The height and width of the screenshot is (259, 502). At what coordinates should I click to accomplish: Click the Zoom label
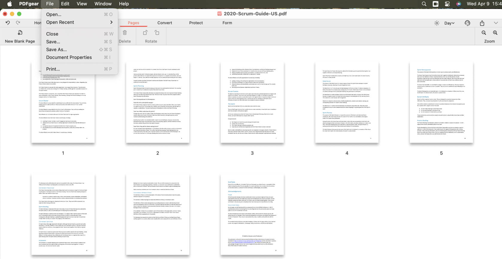click(489, 41)
